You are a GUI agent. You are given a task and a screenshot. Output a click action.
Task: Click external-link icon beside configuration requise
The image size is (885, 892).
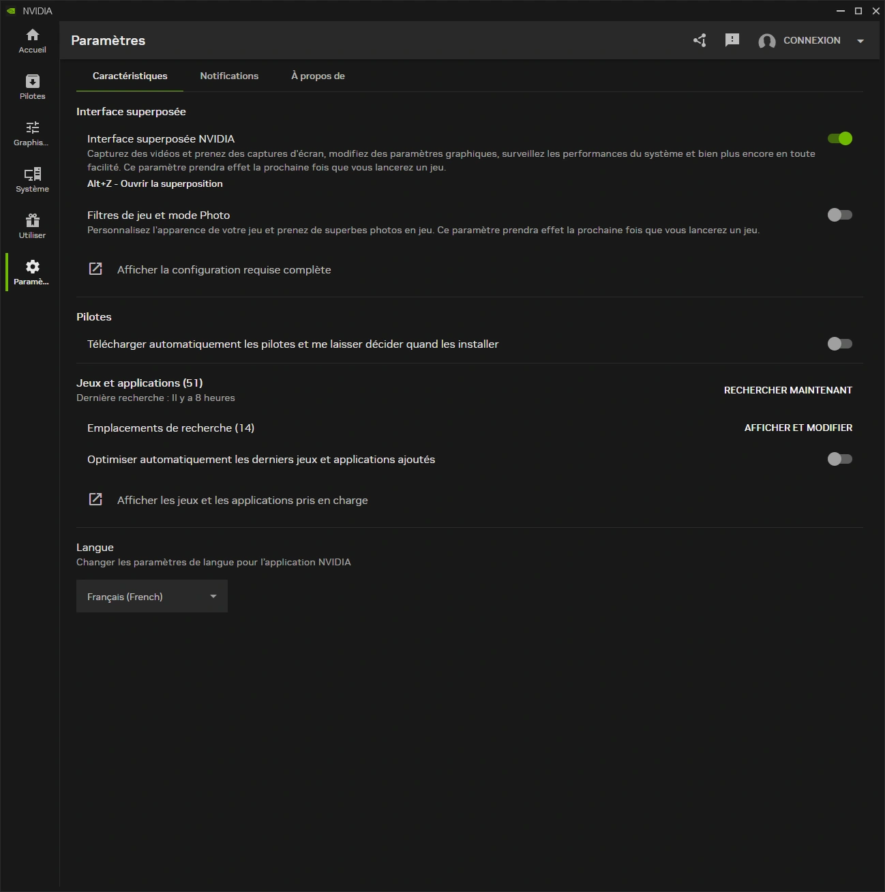pos(95,269)
